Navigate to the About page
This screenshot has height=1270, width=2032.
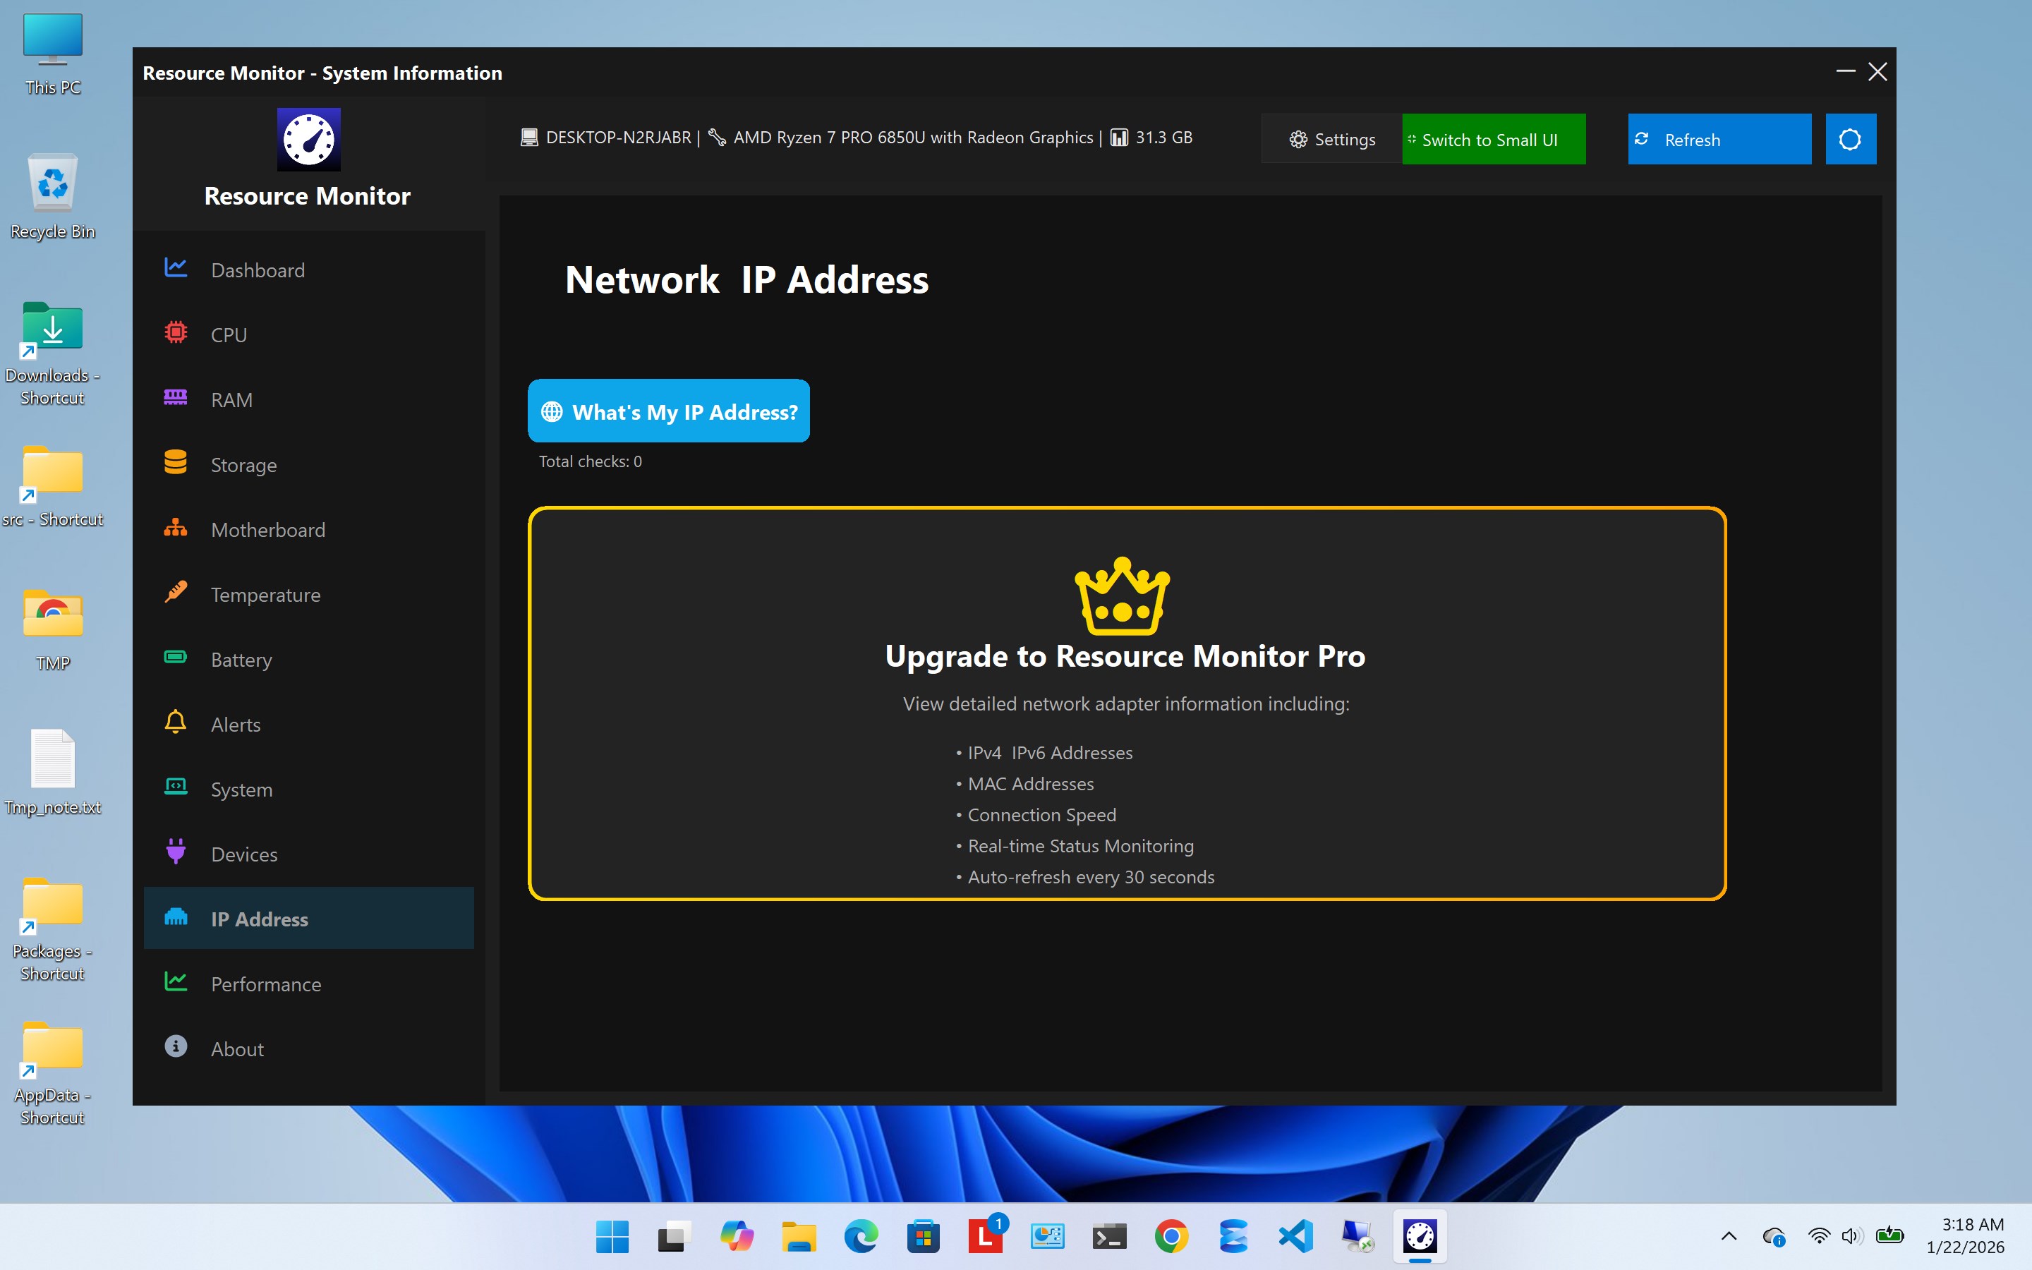[x=237, y=1049]
